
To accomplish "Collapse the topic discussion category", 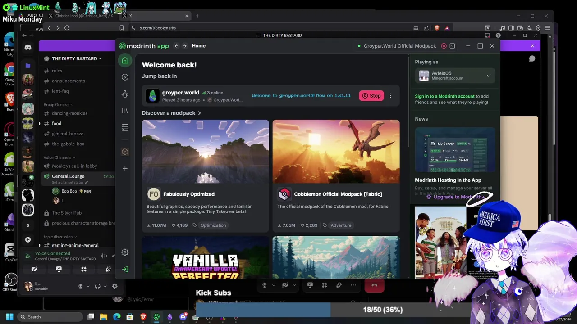I will tap(60, 237).
